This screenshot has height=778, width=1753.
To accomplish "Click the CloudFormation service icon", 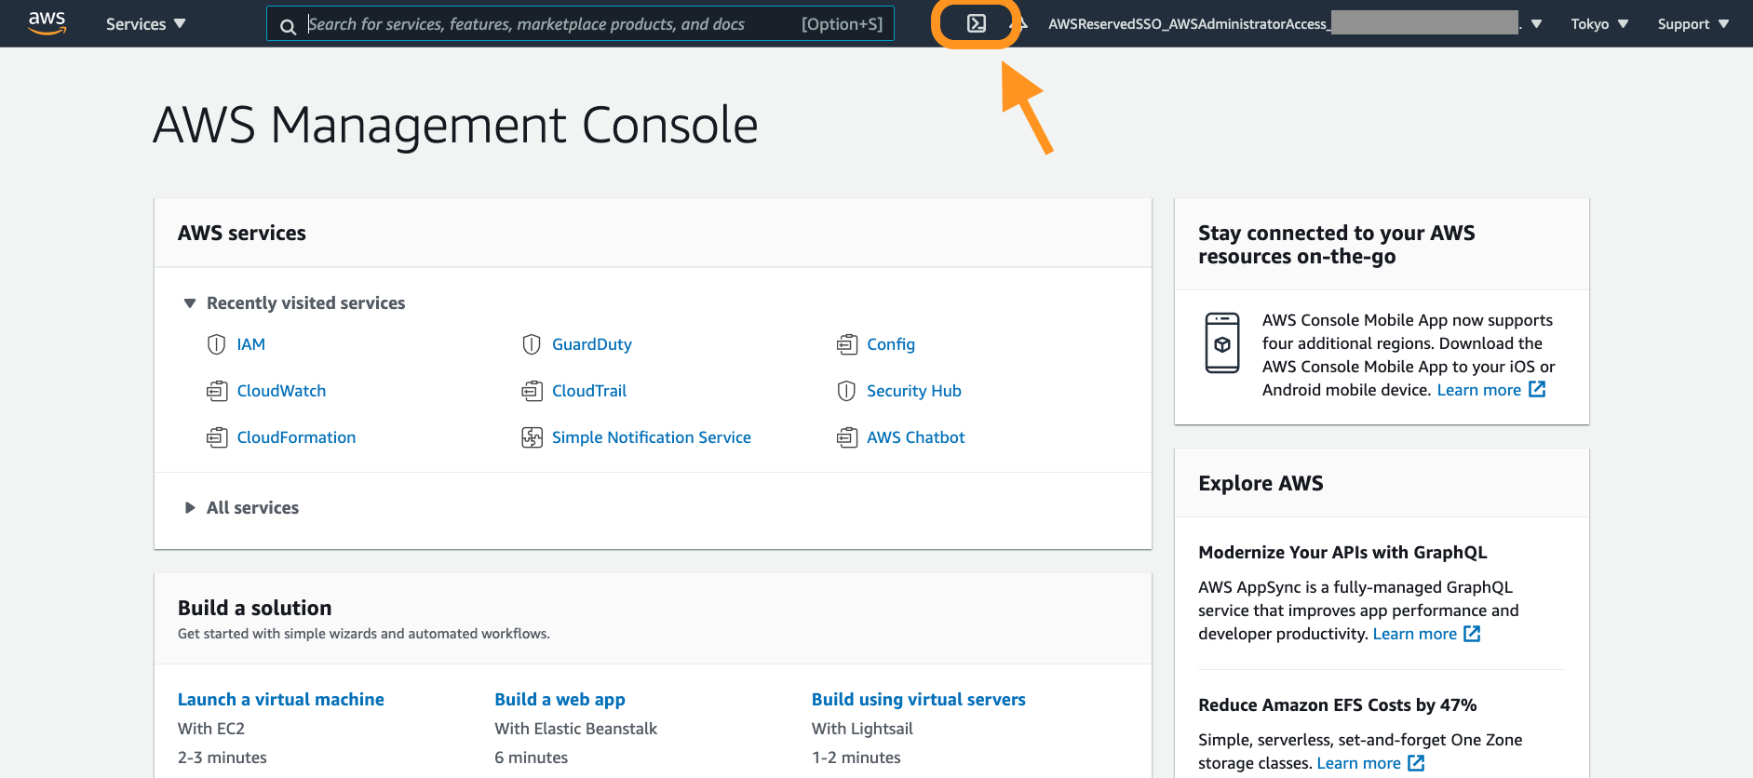I will coord(216,437).
